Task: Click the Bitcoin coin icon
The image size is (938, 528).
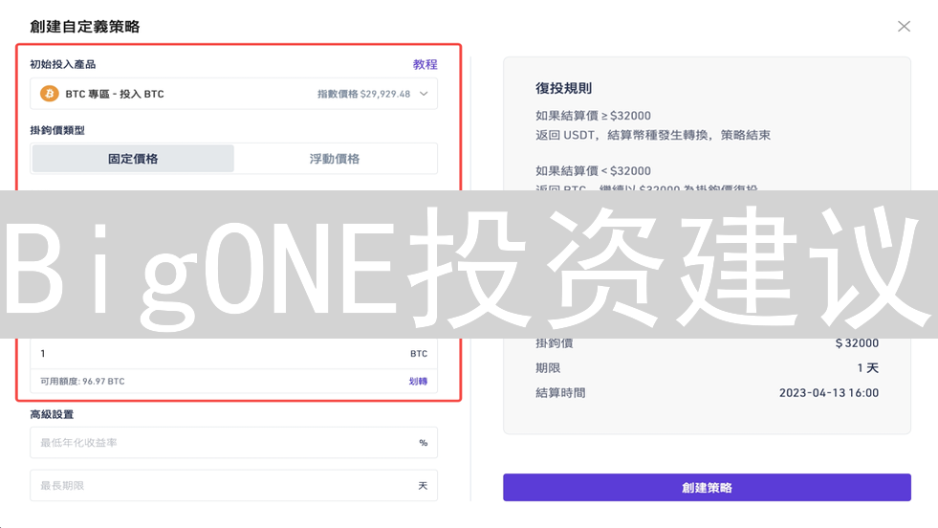Action: [49, 94]
